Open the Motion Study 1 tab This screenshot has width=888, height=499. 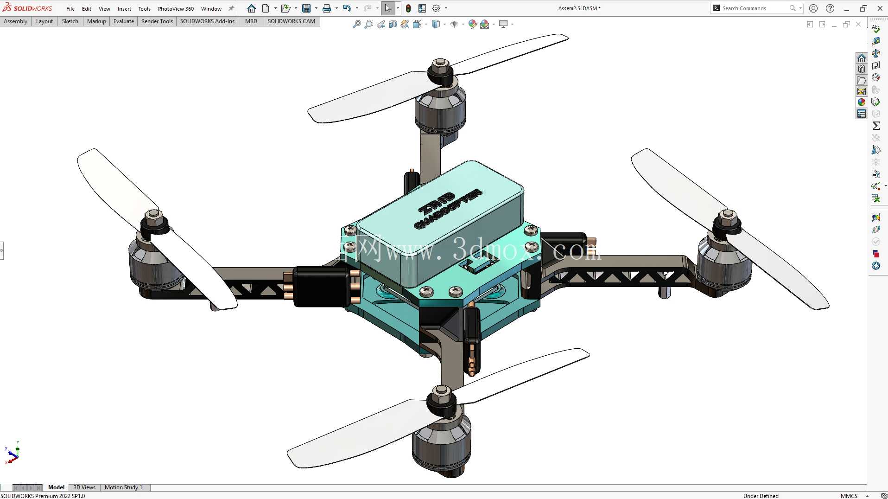[123, 487]
